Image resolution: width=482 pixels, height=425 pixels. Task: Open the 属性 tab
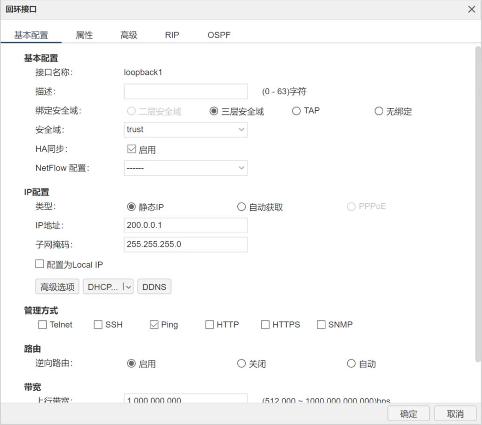84,35
